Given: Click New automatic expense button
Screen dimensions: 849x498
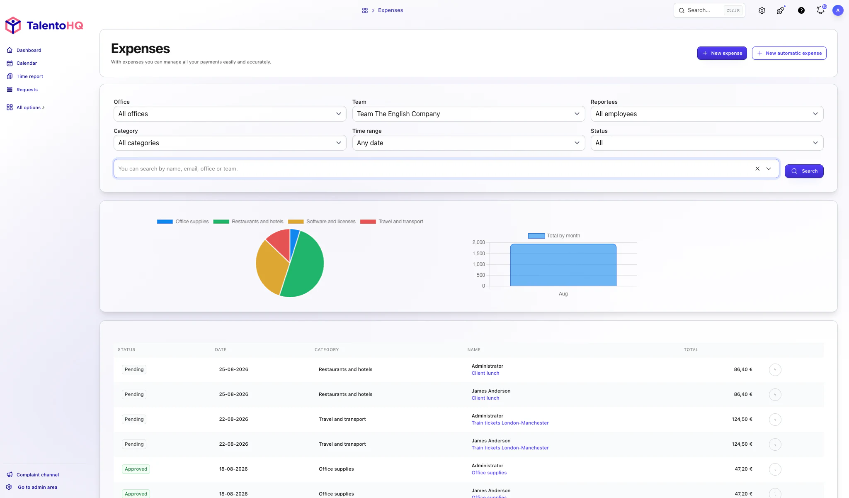Looking at the screenshot, I should tap(789, 53).
